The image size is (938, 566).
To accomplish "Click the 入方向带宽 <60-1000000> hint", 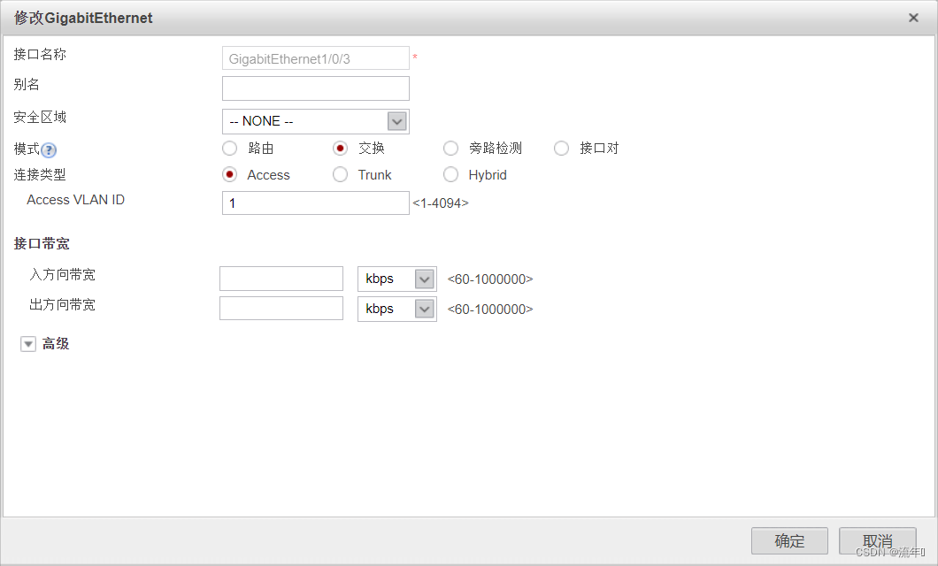I will click(490, 279).
